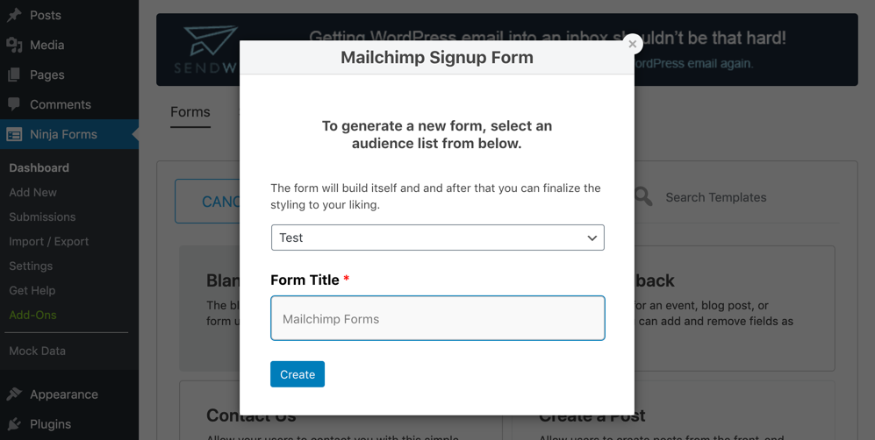Image resolution: width=875 pixels, height=440 pixels.
Task: Click the Comments bubble icon
Action: [14, 104]
